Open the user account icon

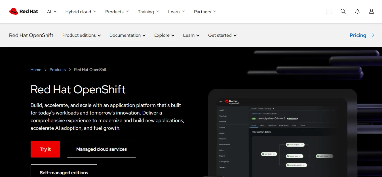point(372,11)
